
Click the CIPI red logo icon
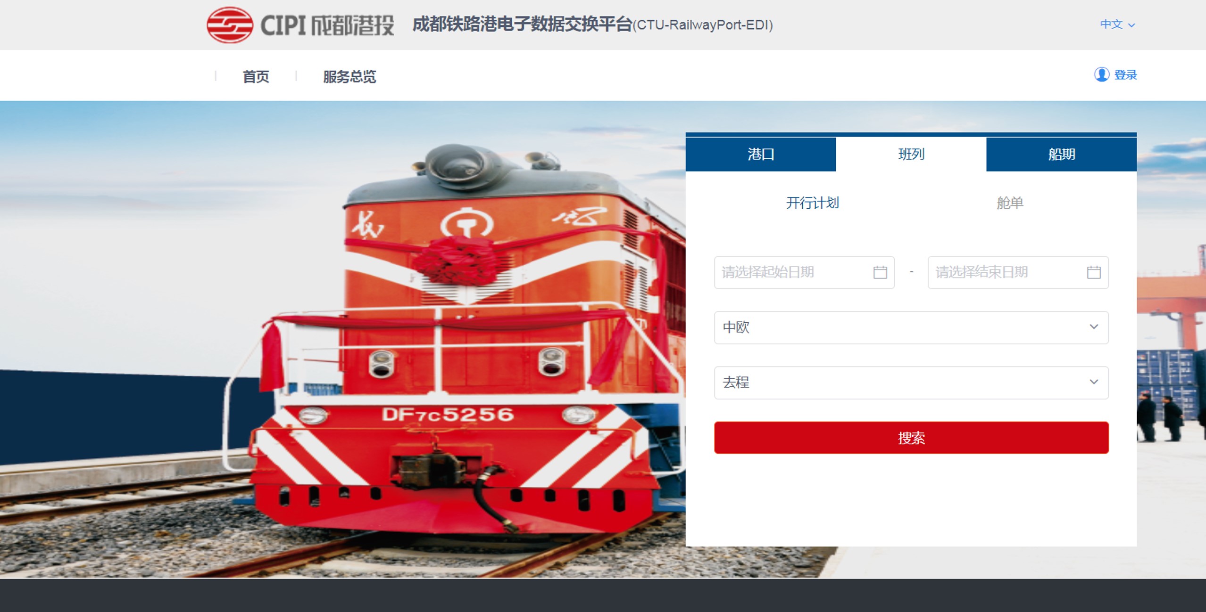(x=230, y=25)
